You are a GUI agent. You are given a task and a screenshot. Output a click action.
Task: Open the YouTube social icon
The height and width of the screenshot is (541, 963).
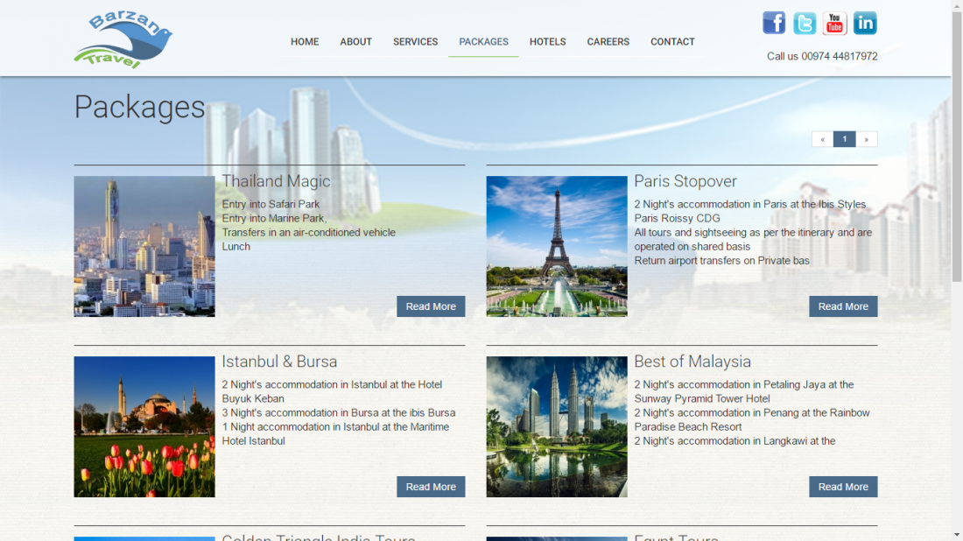point(834,23)
